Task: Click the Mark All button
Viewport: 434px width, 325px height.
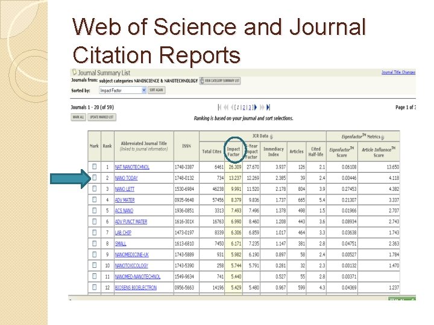Action: pos(78,117)
